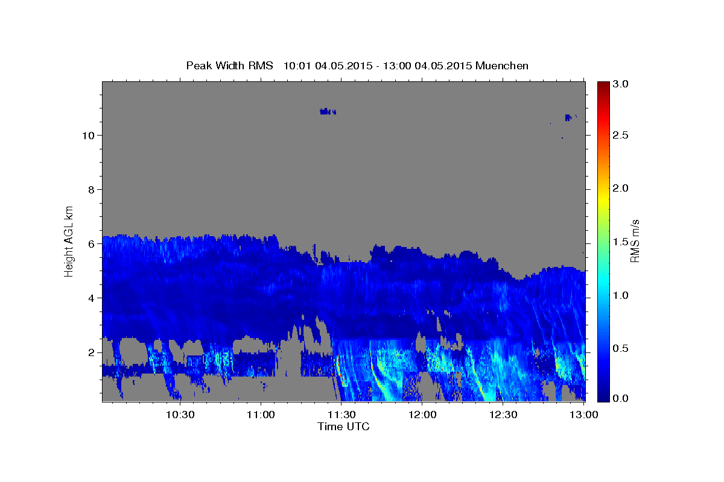This screenshot has height=482, width=724.
Task: Click the height tick label 10
Action: pyautogui.click(x=89, y=136)
